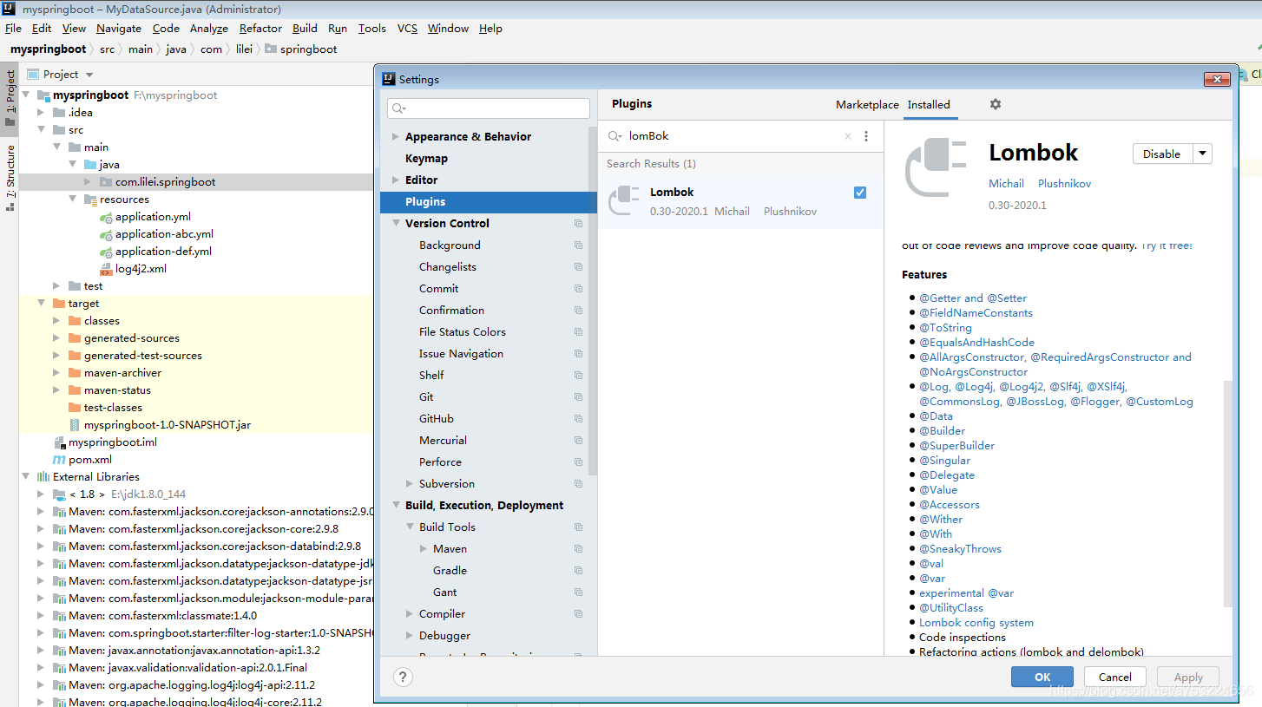
Task: Collapse the Version Control settings group
Action: point(396,224)
